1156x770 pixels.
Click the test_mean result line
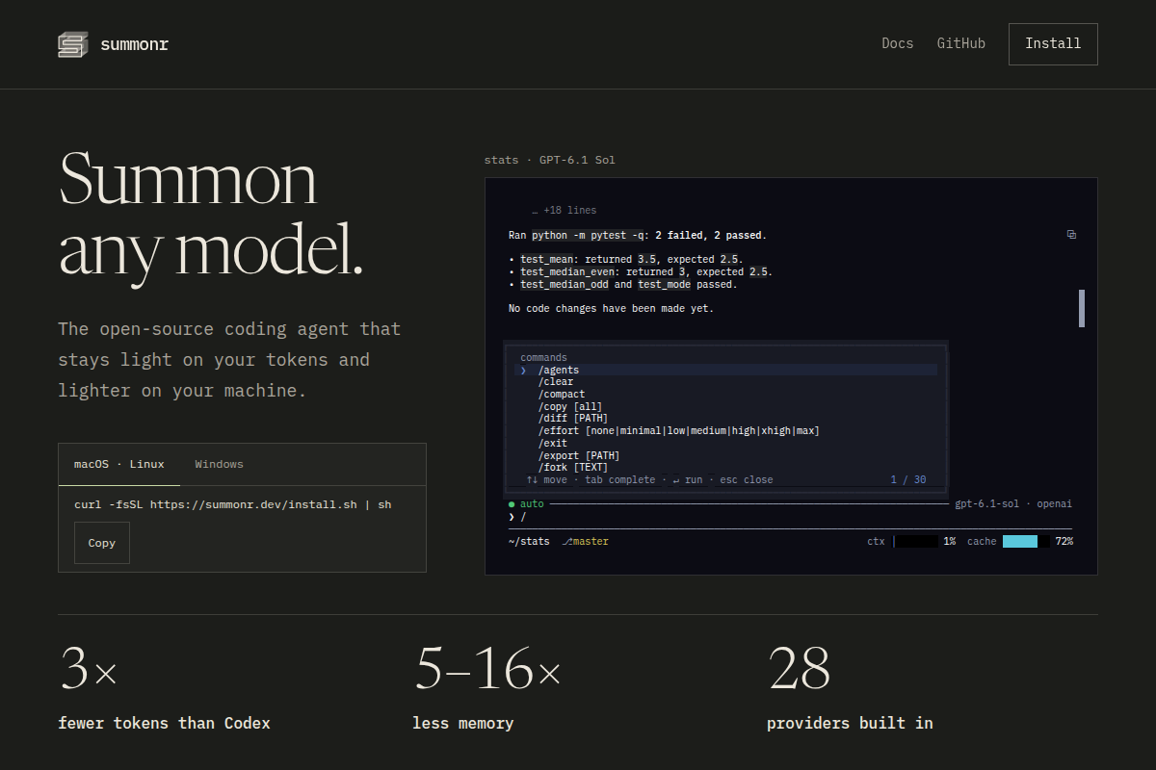pos(625,260)
